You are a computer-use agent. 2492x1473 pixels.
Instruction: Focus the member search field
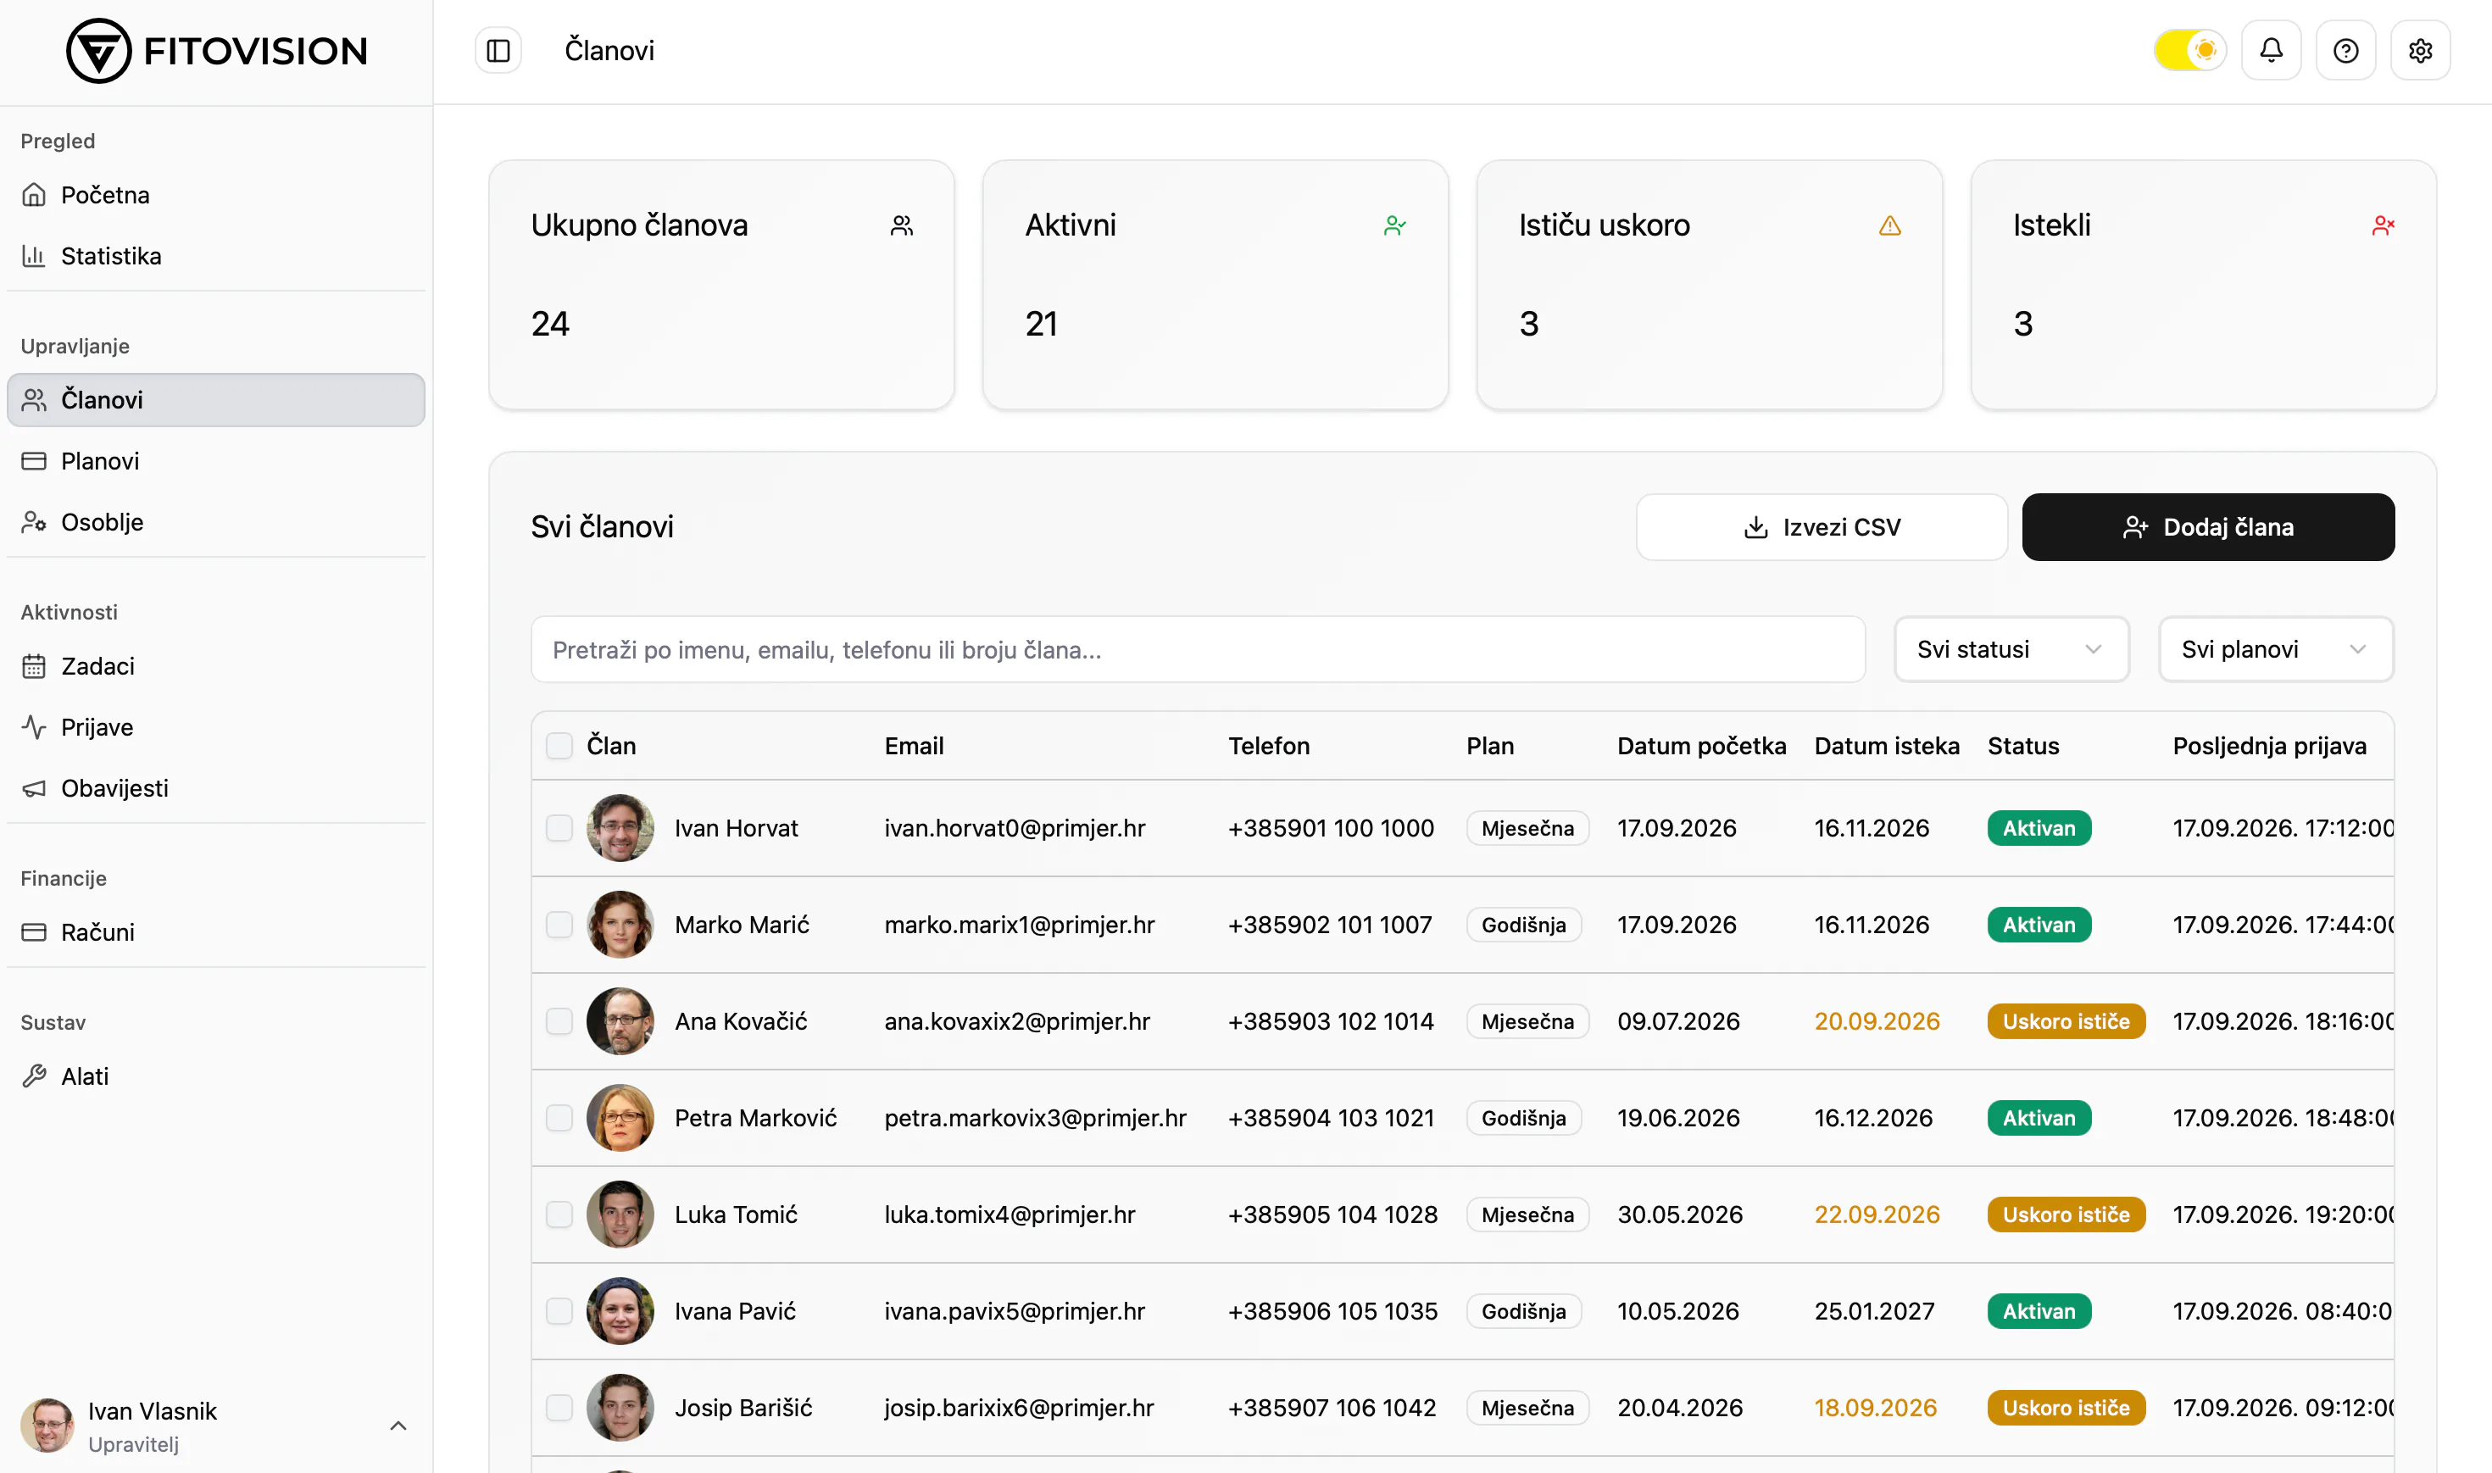[1198, 649]
